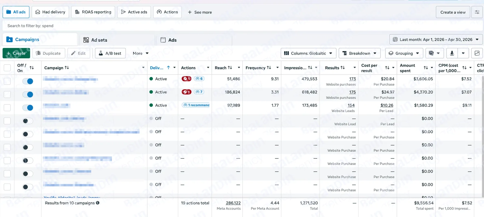Open ROAS reporting view
484x217 pixels.
(93, 12)
